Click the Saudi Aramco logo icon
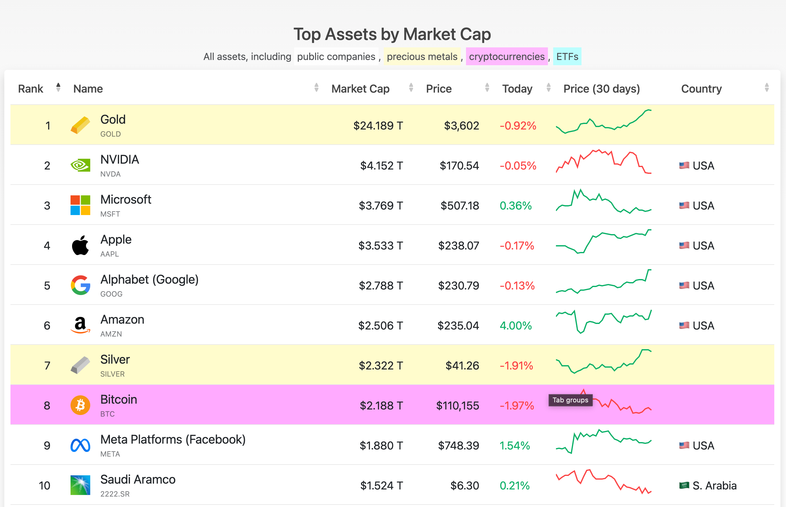The height and width of the screenshot is (507, 786). pyautogui.click(x=80, y=485)
